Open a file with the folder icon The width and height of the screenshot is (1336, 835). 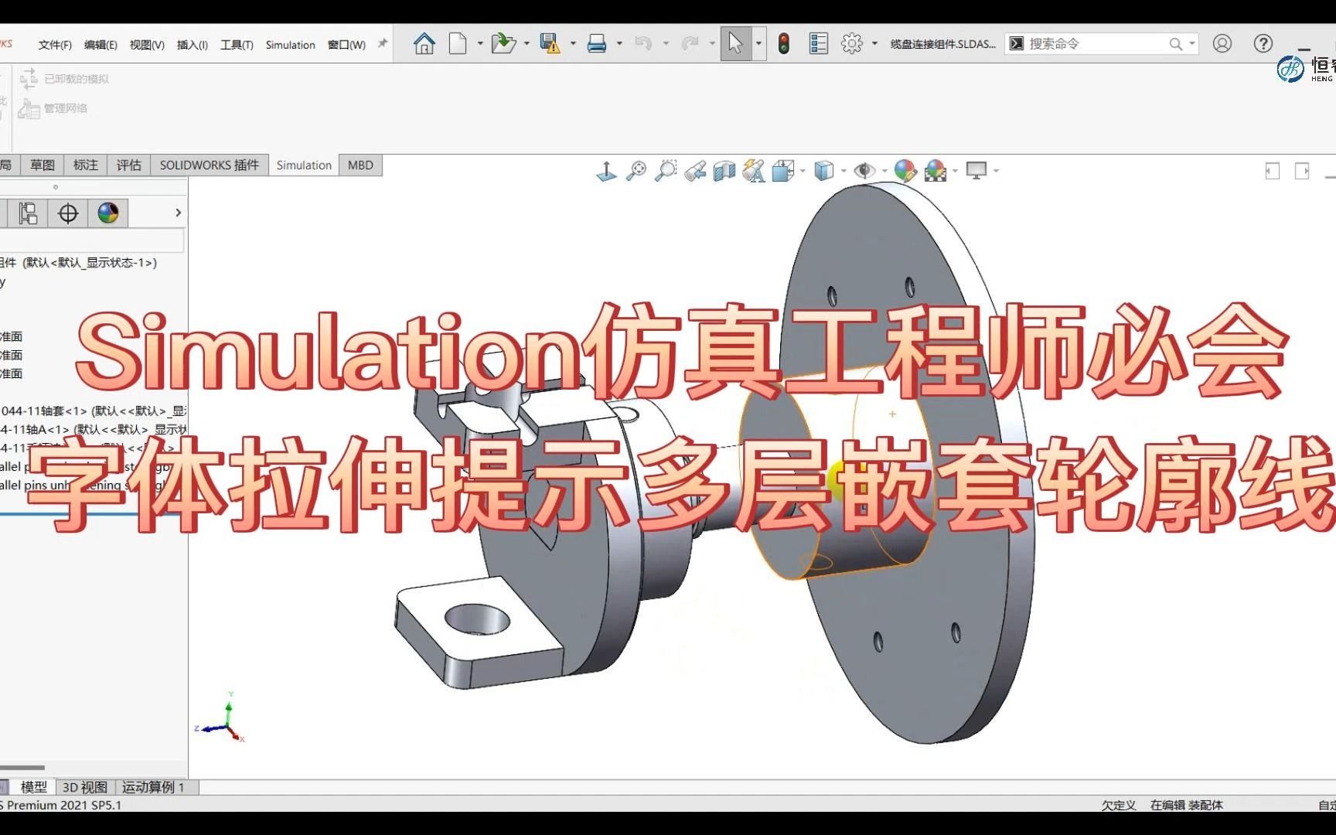click(503, 43)
